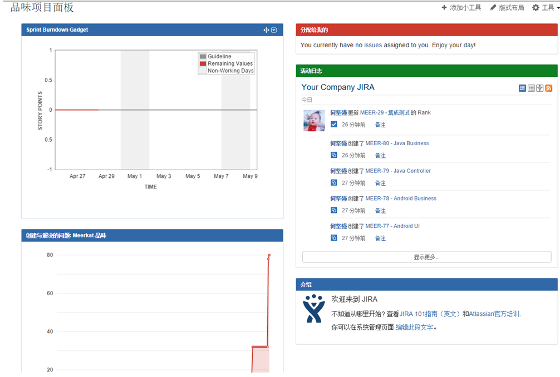Click 显示更多... to show more activity
The width and height of the screenshot is (560, 377).
pyautogui.click(x=426, y=257)
